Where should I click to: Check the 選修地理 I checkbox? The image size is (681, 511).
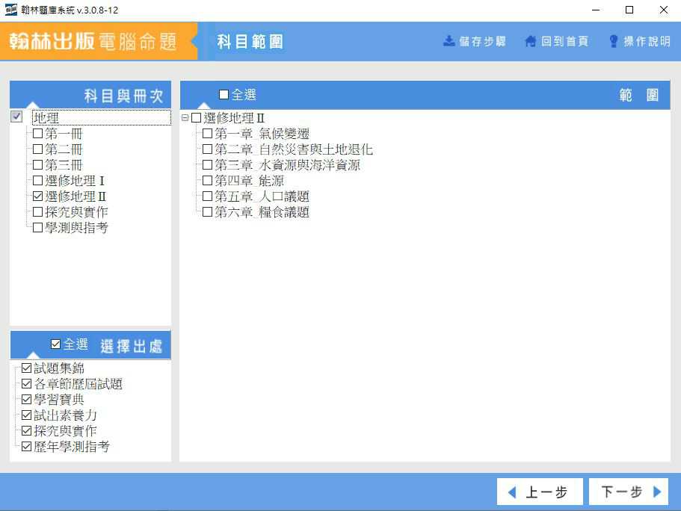coord(38,180)
